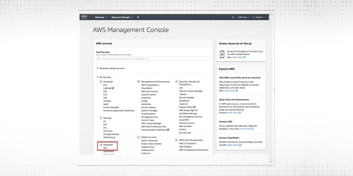
Task: Open CloudFormation
Action: [149, 95]
